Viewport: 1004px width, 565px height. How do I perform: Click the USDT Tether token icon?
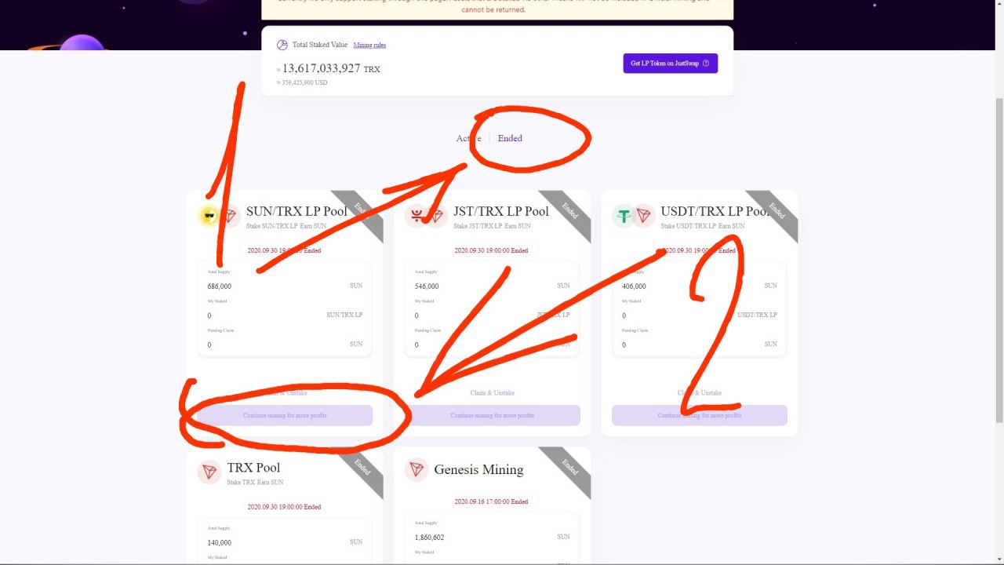tap(624, 216)
